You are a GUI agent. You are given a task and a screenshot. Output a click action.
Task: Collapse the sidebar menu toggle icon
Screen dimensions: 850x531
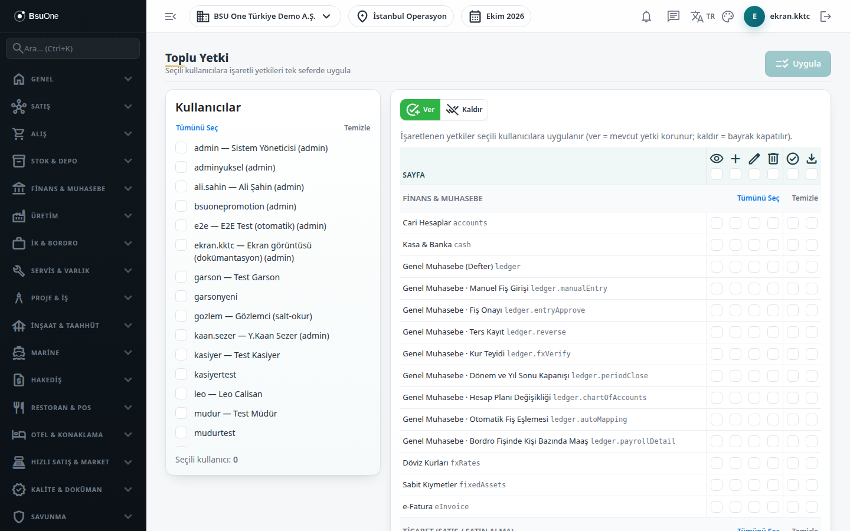171,17
